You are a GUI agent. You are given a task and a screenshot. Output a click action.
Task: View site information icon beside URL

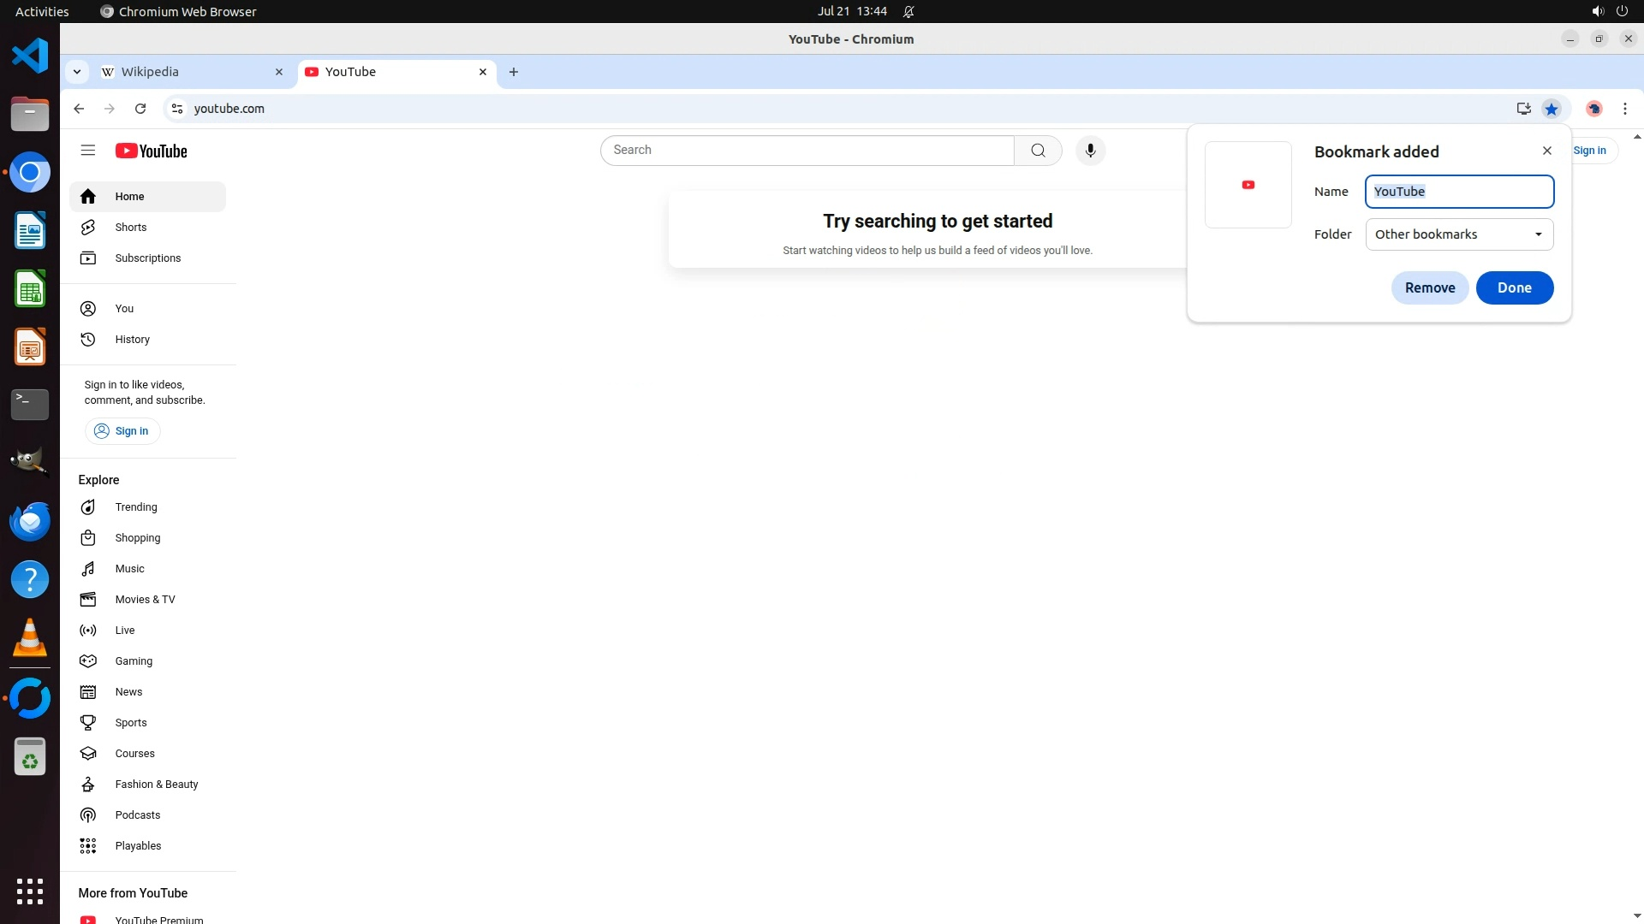point(177,109)
